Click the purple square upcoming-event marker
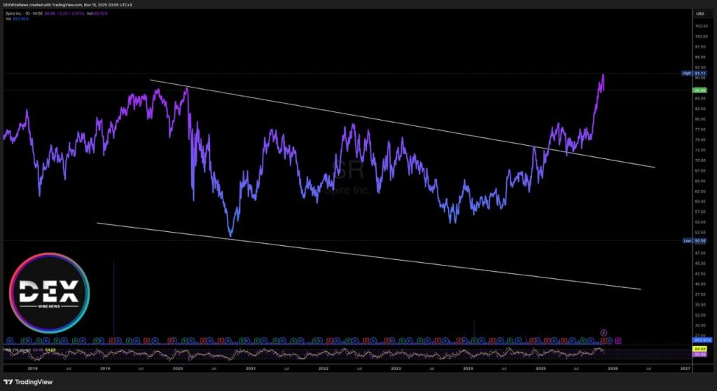Viewport: 717px width, 391px height. tap(618, 341)
